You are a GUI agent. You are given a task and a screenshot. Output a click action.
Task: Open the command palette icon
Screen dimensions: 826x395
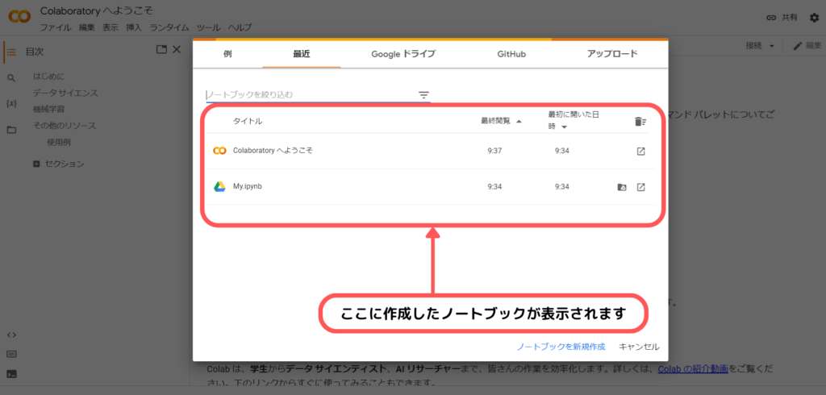click(x=11, y=354)
